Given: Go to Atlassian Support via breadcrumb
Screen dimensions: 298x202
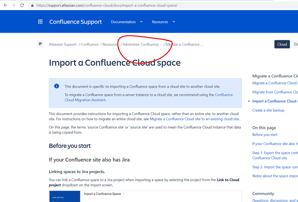Looking at the screenshot, I should coord(62,44).
